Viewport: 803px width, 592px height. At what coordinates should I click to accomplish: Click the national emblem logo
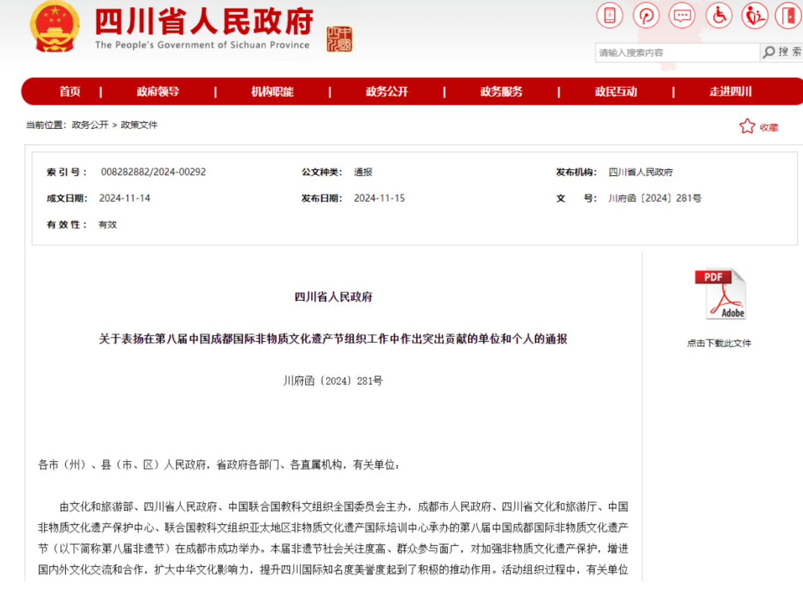coord(54,28)
